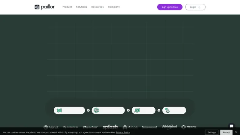
Task: Click the Login button
Action: click(195, 7)
